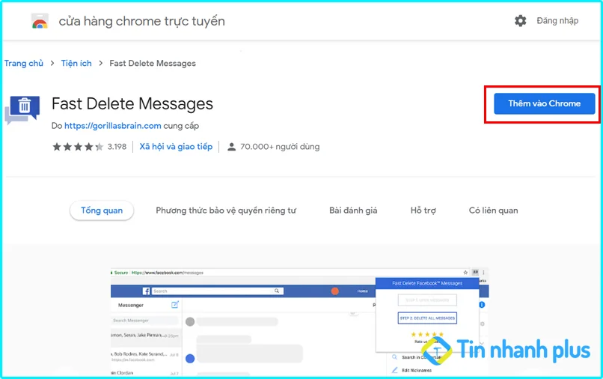Image resolution: width=603 pixels, height=379 pixels.
Task: Switch to Phương thức bảo vệ quyền riêng tư tab
Action: point(226,210)
